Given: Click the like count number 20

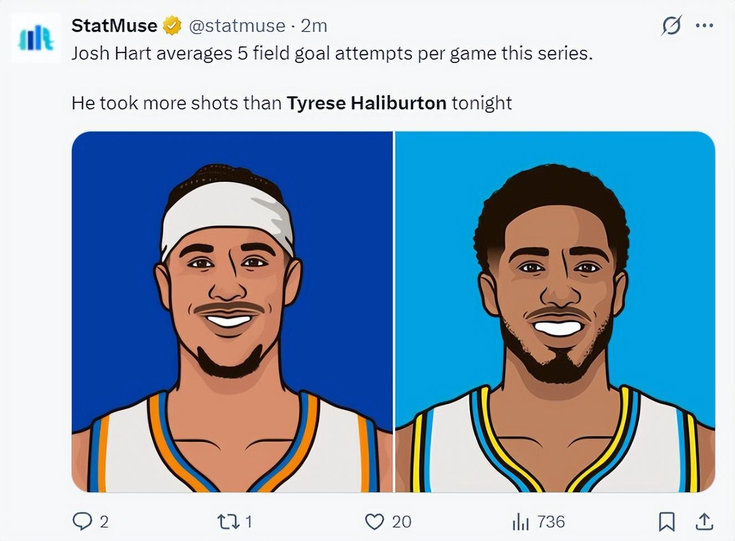Looking at the screenshot, I should tap(401, 521).
